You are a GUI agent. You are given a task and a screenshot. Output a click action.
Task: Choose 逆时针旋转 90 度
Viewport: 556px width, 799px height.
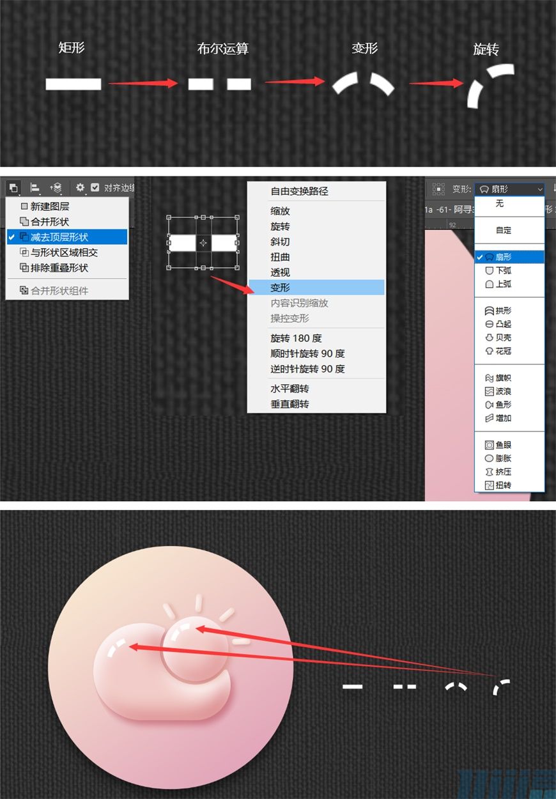click(x=316, y=369)
